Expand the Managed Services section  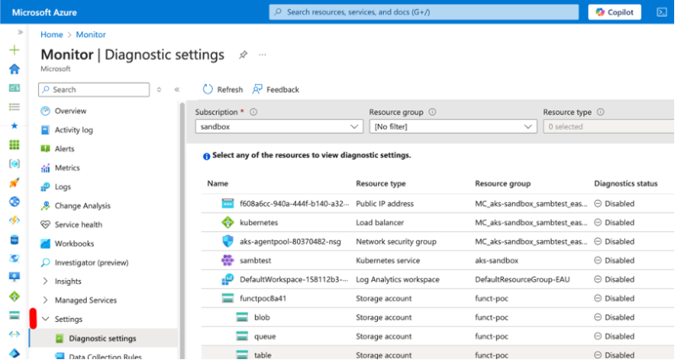point(45,300)
